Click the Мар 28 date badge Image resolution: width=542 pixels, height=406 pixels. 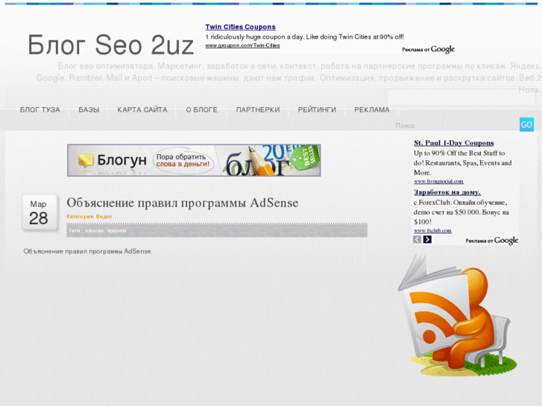(39, 212)
